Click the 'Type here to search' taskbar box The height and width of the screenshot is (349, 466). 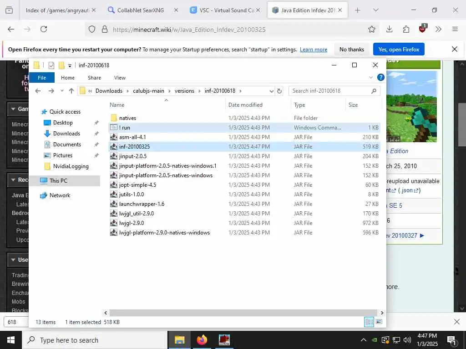click(x=95, y=340)
